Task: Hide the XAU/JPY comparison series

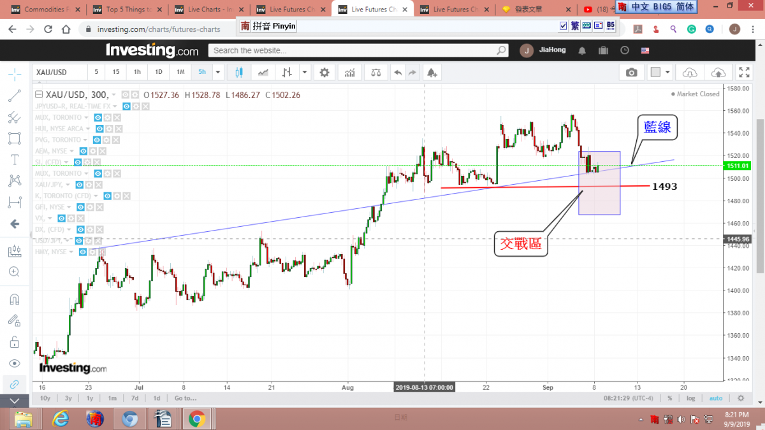Action: 80,184
